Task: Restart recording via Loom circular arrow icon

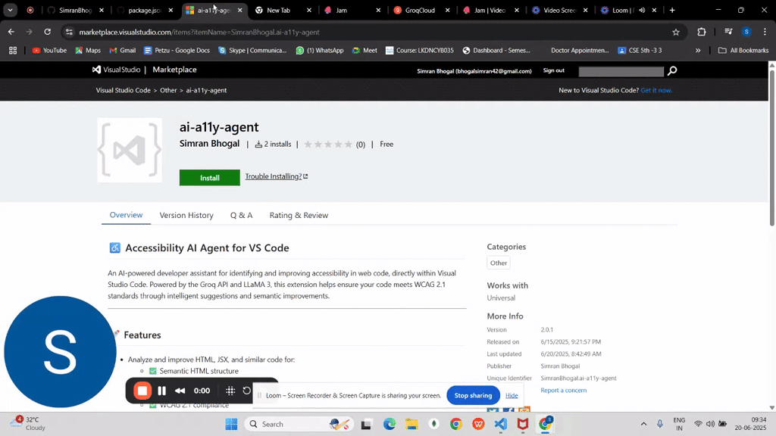Action: pos(246,391)
